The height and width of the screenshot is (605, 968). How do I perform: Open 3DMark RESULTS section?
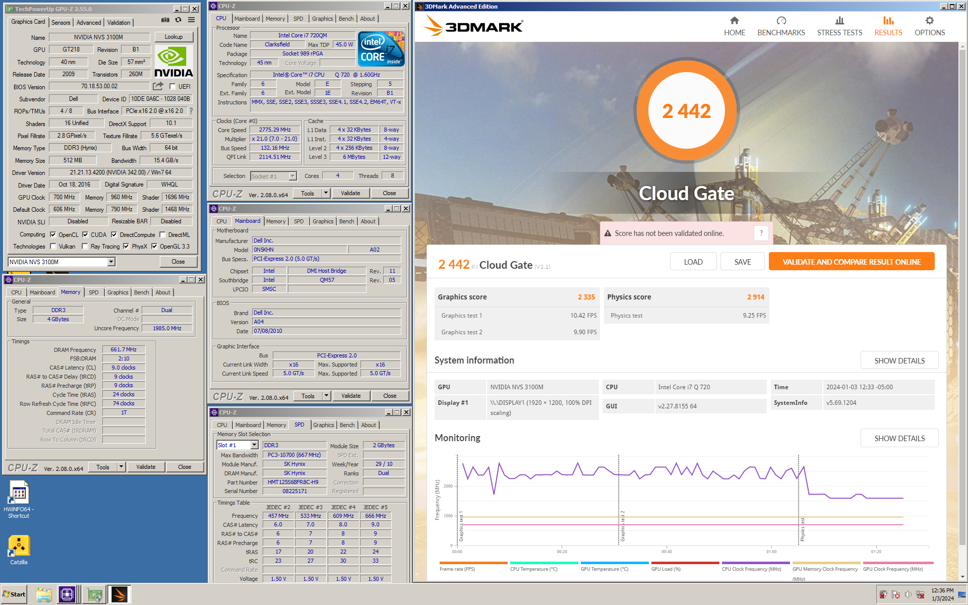click(888, 26)
